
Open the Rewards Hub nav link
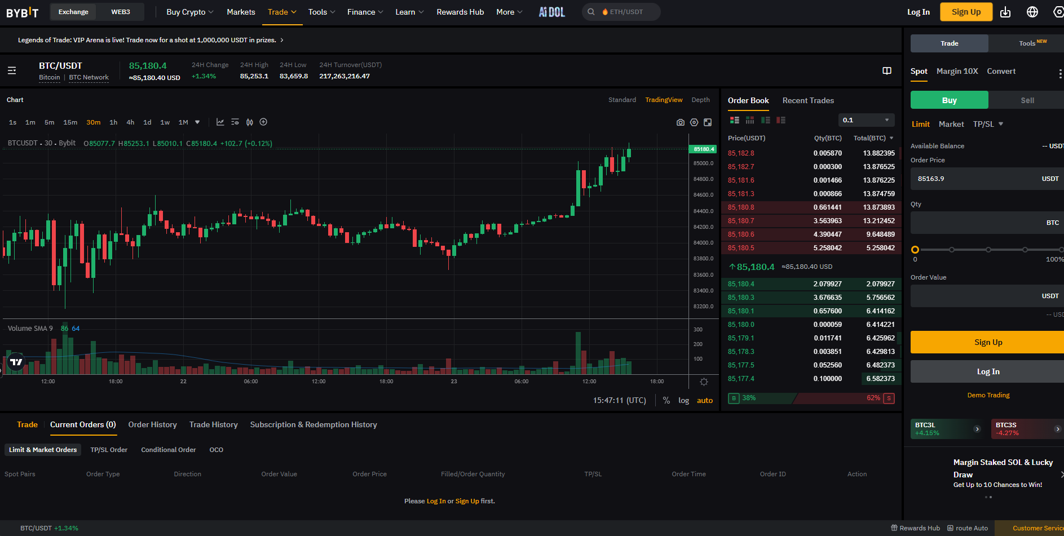click(460, 12)
